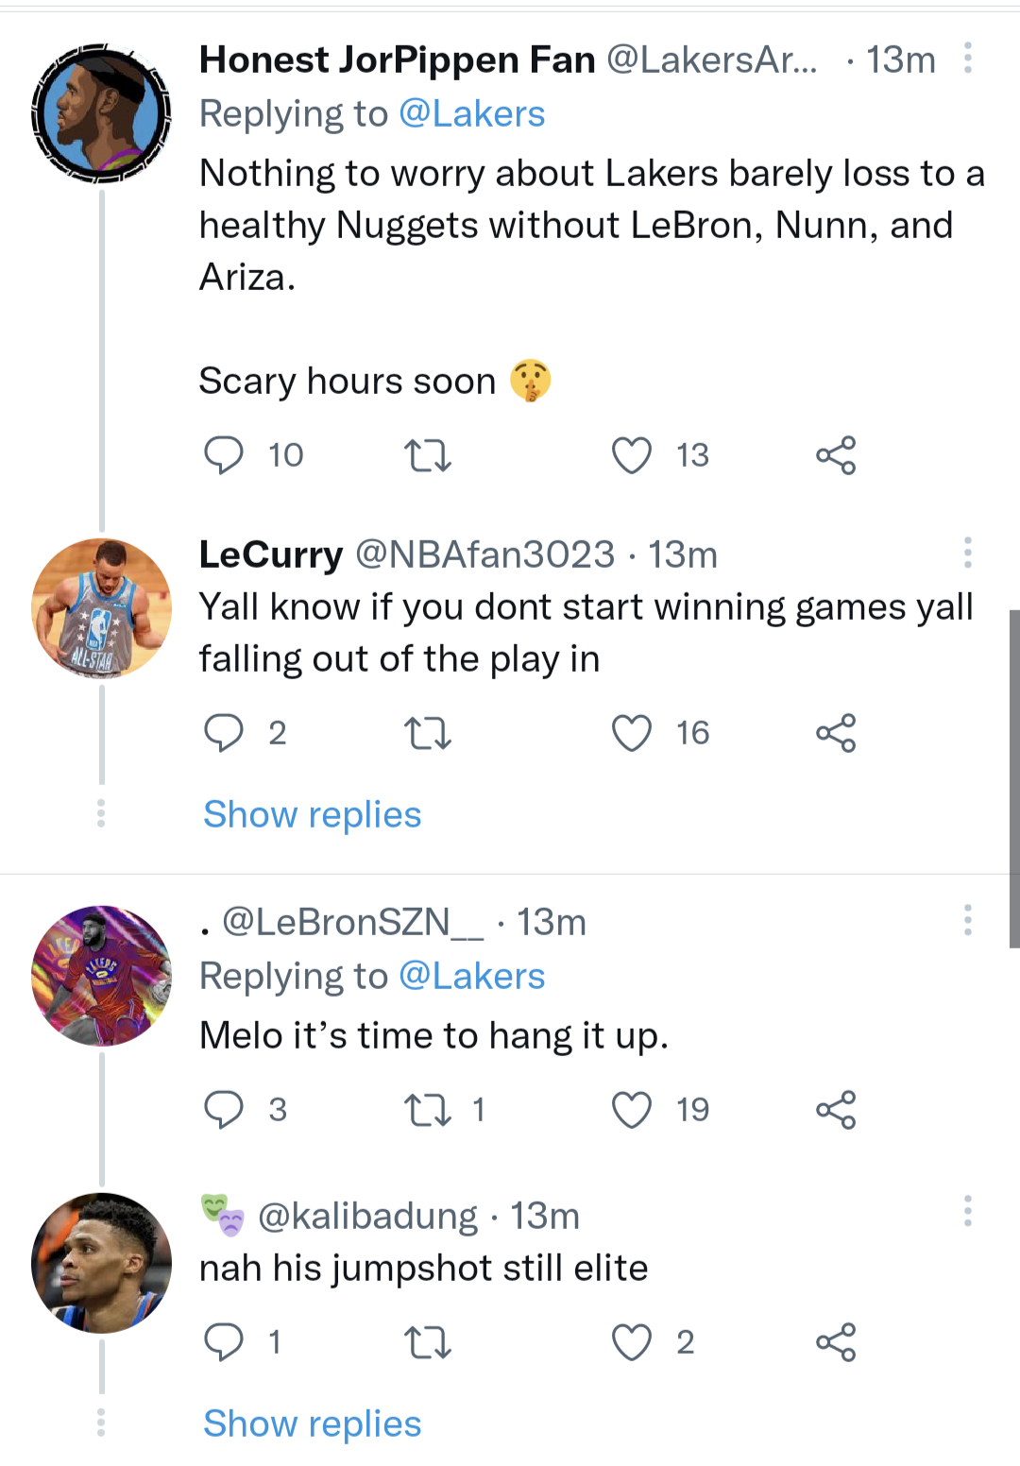The width and height of the screenshot is (1020, 1466).
Task: Reply to LeCurry's tweet
Action: click(x=224, y=733)
